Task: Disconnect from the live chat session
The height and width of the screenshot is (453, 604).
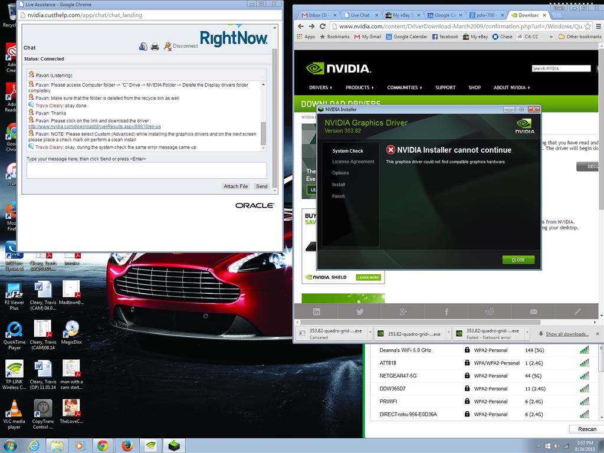Action: pos(180,46)
